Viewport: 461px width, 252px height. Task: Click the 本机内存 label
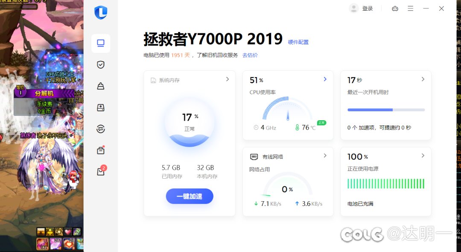(207, 176)
